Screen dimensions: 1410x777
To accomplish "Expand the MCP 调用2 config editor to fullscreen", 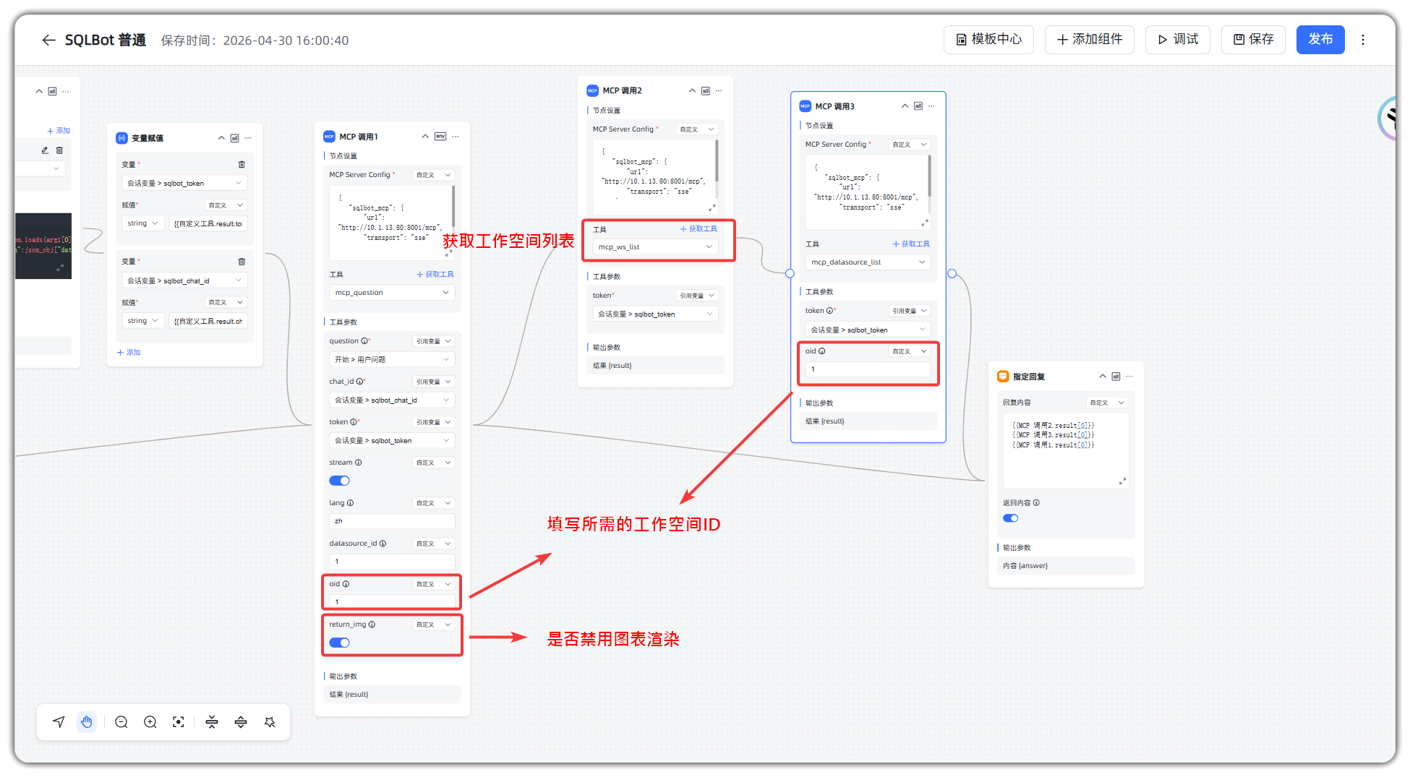I will [712, 207].
